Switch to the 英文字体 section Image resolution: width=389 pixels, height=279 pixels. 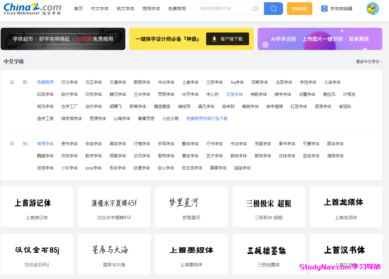[x=125, y=9]
